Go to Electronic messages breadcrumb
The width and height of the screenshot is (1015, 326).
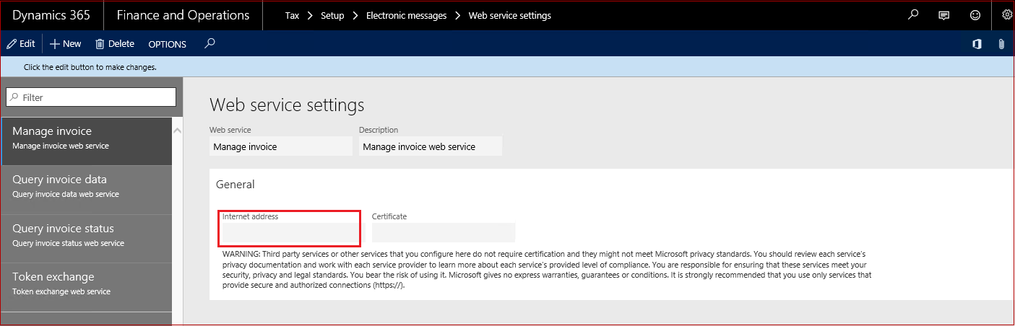406,15
